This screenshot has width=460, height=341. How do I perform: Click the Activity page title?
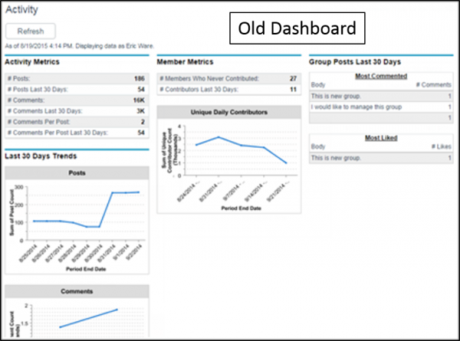pyautogui.click(x=21, y=10)
